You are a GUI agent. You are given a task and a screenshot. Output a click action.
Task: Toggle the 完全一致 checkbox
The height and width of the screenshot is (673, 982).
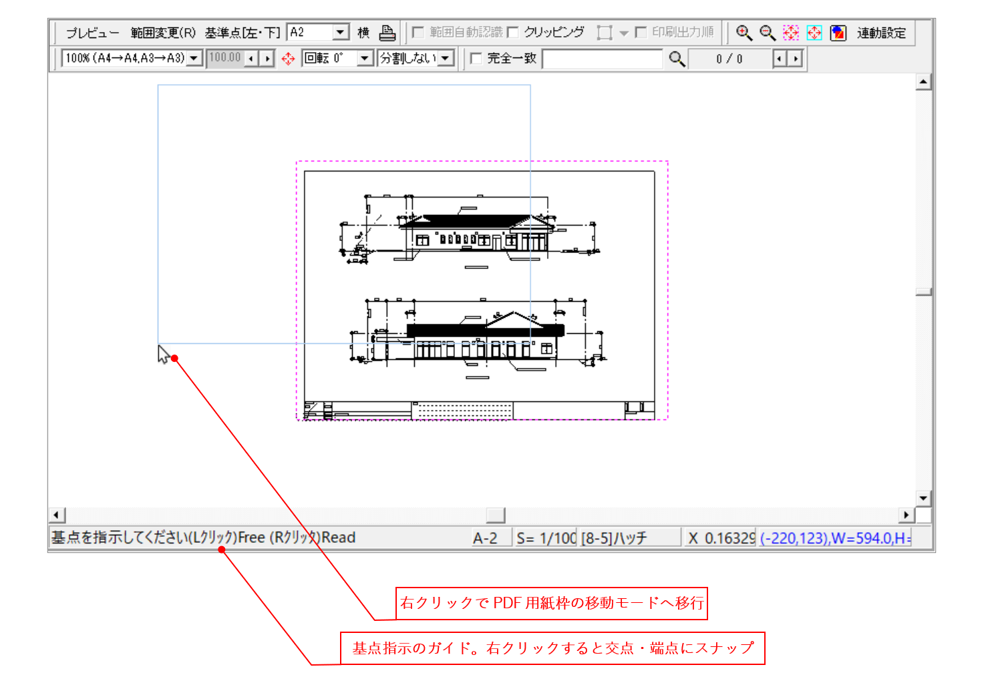pyautogui.click(x=476, y=59)
